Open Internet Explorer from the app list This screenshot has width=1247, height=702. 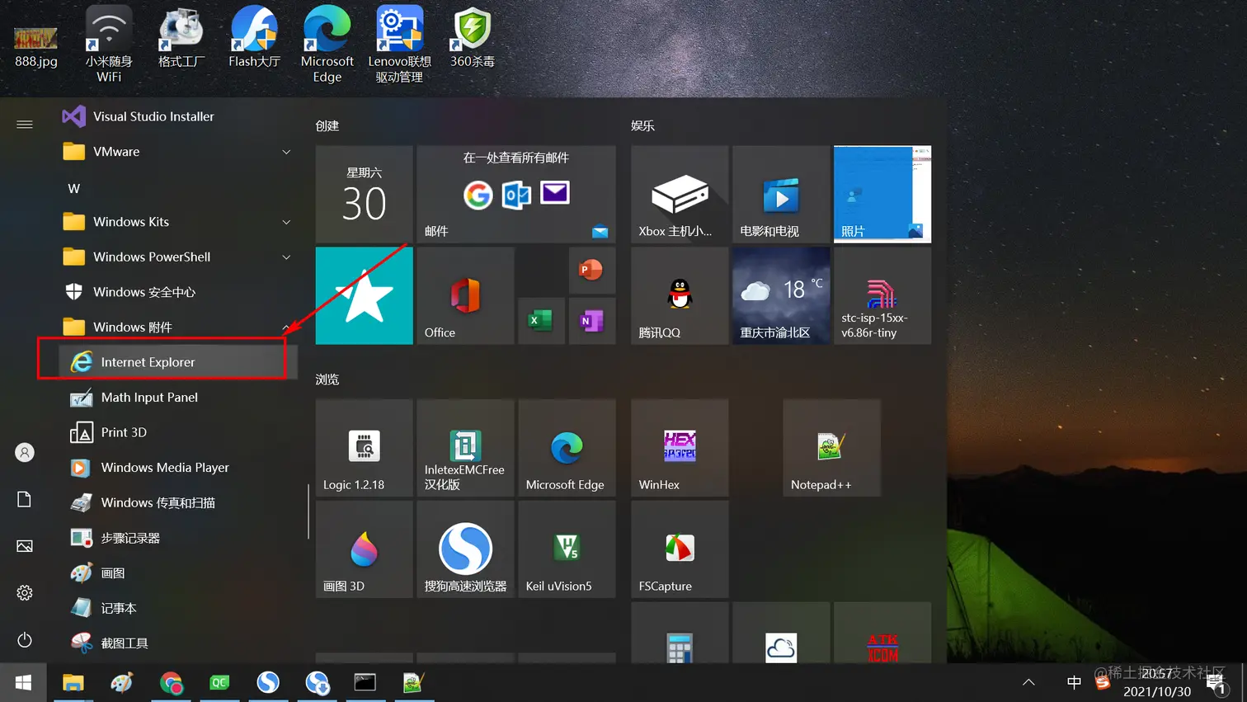tap(177, 362)
